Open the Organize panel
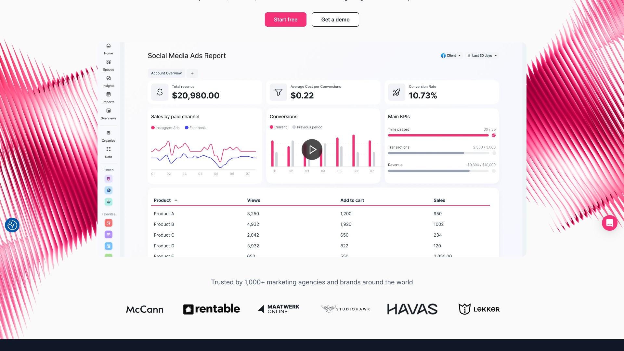Screen dimensions: 624x351 108,136
